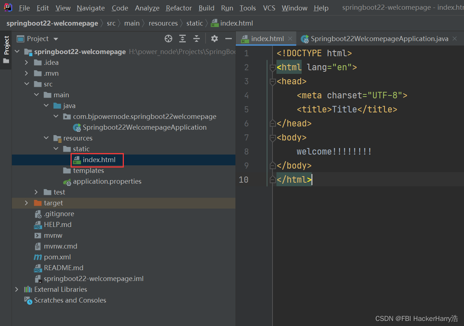The height and width of the screenshot is (326, 464).
Task: Close the Springboot22WelcomepageApplication.java tab
Action: tap(455, 39)
